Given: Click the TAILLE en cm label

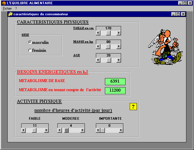Looking at the screenshot, I should (83, 28).
